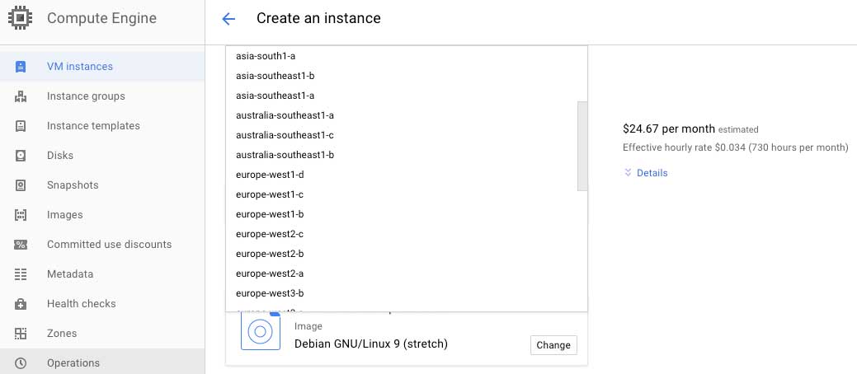Viewport: 857px width, 374px height.
Task: Click the Instance groups sidebar icon
Action: pyautogui.click(x=21, y=96)
